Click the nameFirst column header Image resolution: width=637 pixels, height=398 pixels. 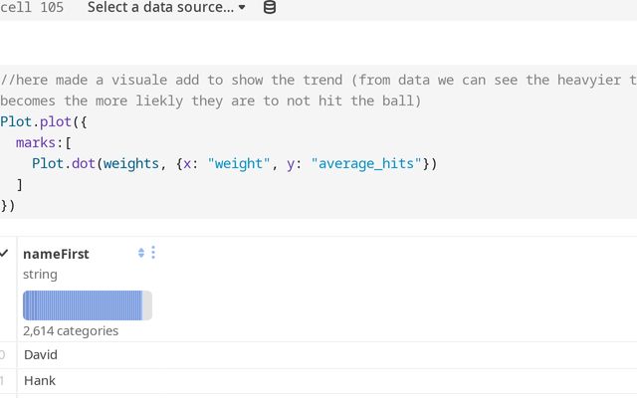[x=56, y=254]
